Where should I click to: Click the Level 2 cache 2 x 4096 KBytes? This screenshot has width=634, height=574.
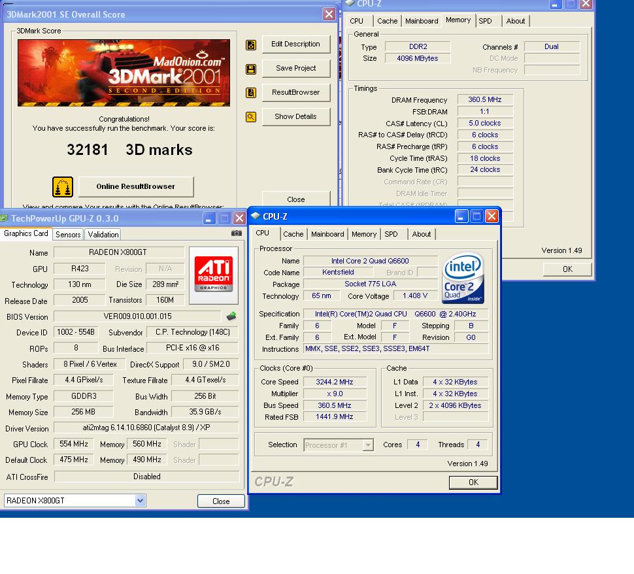pos(456,405)
